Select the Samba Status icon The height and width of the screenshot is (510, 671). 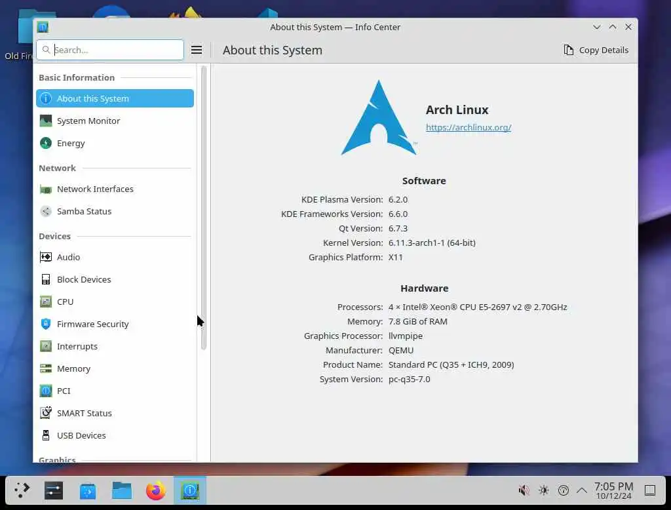tap(46, 211)
